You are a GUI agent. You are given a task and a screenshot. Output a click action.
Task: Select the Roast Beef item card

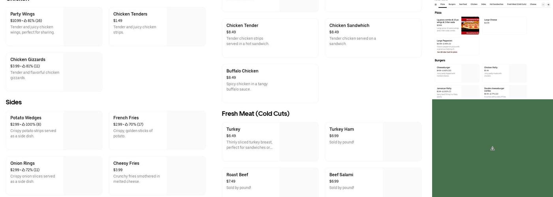(x=270, y=182)
